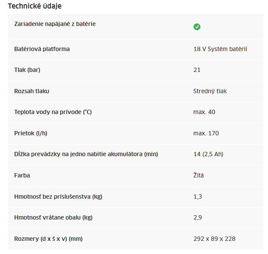This screenshot has width=268, height=254.
Task: Click the 18 V Systém batérií value
Action: 220,49
